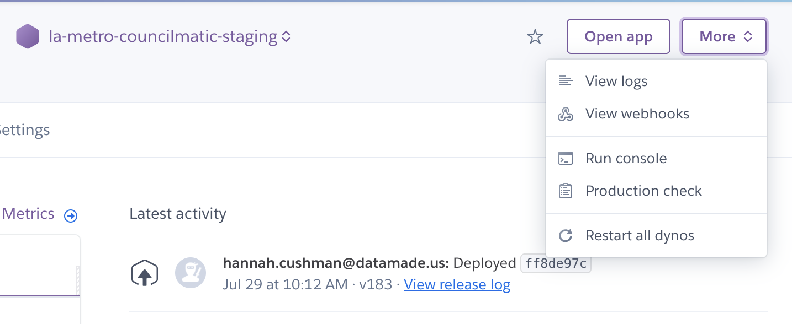Open the More dropdown menu
This screenshot has width=792, height=324.
coord(724,36)
